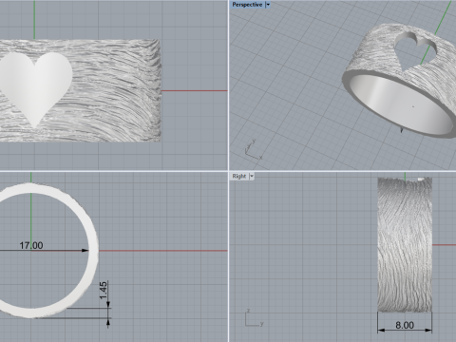
Task: Expand the Perspective viewport dropdown arrow
Action: (x=268, y=5)
